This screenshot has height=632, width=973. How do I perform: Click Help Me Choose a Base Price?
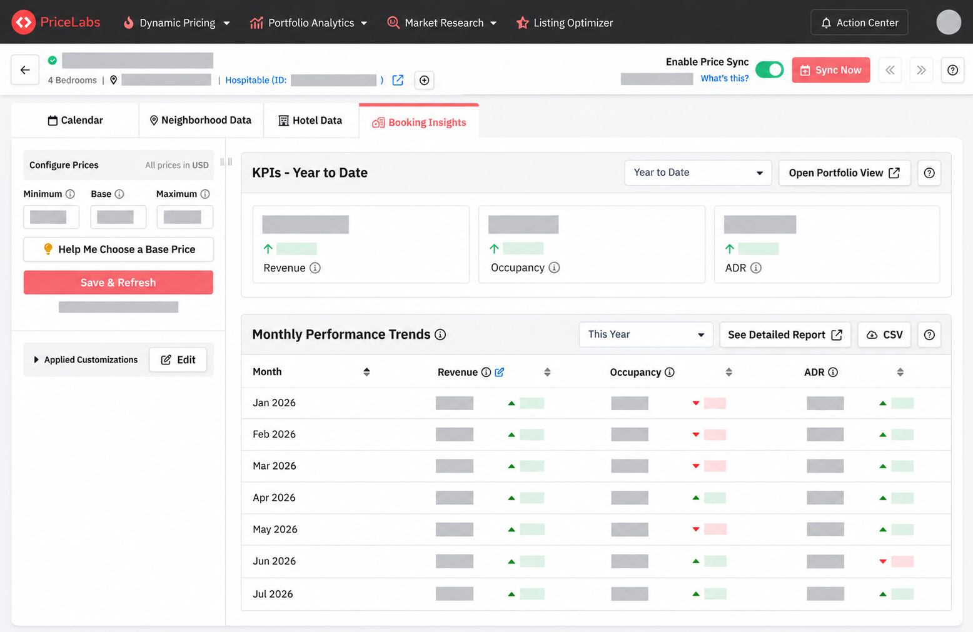pos(118,249)
